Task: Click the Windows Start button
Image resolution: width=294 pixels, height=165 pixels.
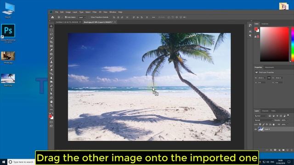Action: 4,162
